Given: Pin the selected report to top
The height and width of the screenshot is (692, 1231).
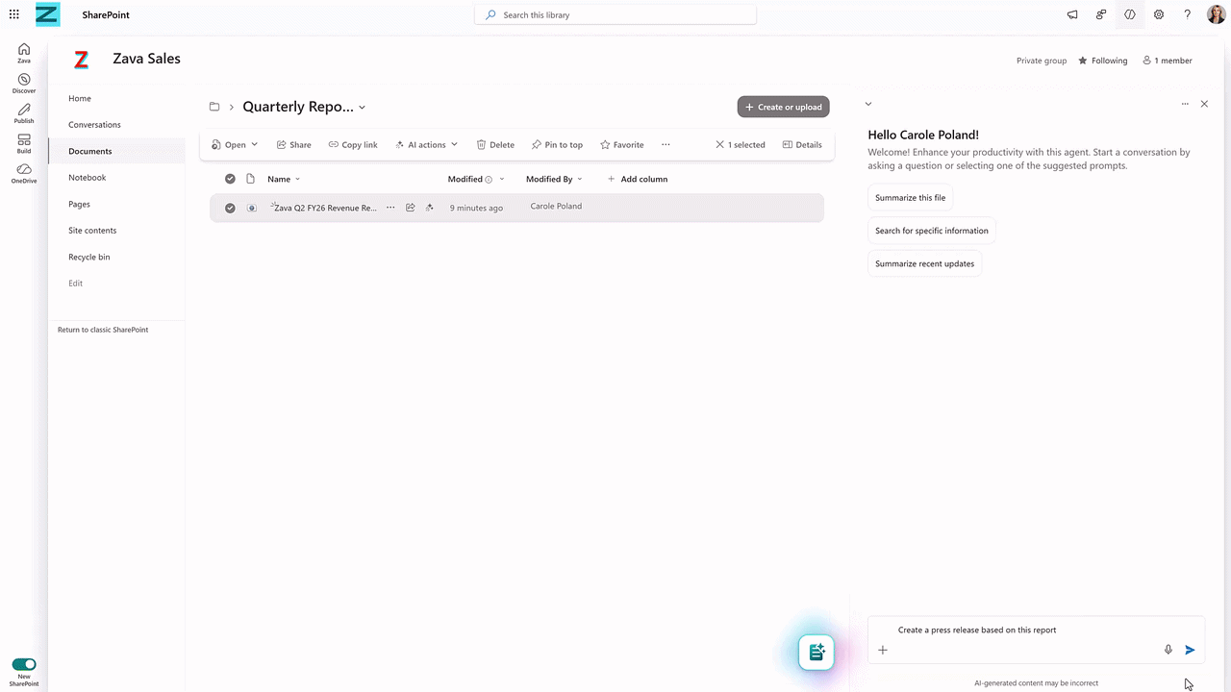Looking at the screenshot, I should tap(556, 144).
